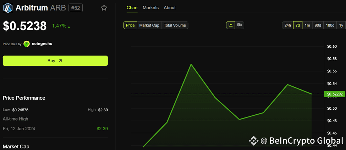This screenshot has width=346, height=150.
Task: Click the $0.48 axis label
Action: point(332,121)
